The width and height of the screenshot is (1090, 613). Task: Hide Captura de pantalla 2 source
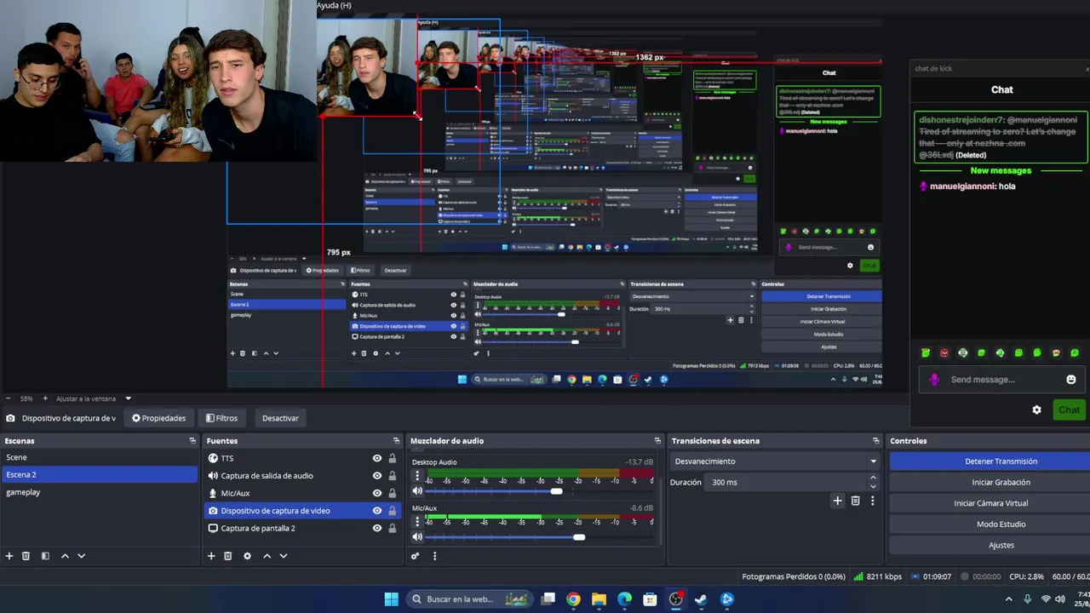tap(377, 528)
